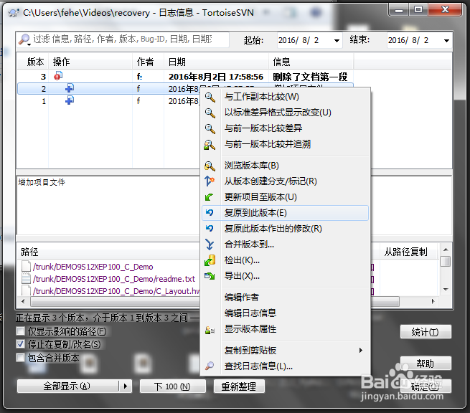Screen dimensions: 470x413
Task: Click the 日期 column header
Action: point(216,62)
